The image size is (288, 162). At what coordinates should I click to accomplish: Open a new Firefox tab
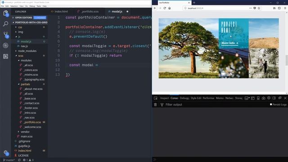(194, 3)
